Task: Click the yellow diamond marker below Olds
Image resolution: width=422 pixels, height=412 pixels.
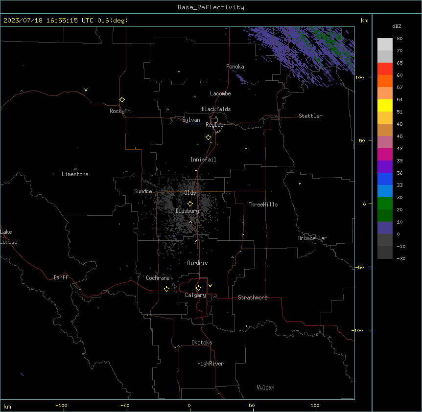Action: point(190,204)
